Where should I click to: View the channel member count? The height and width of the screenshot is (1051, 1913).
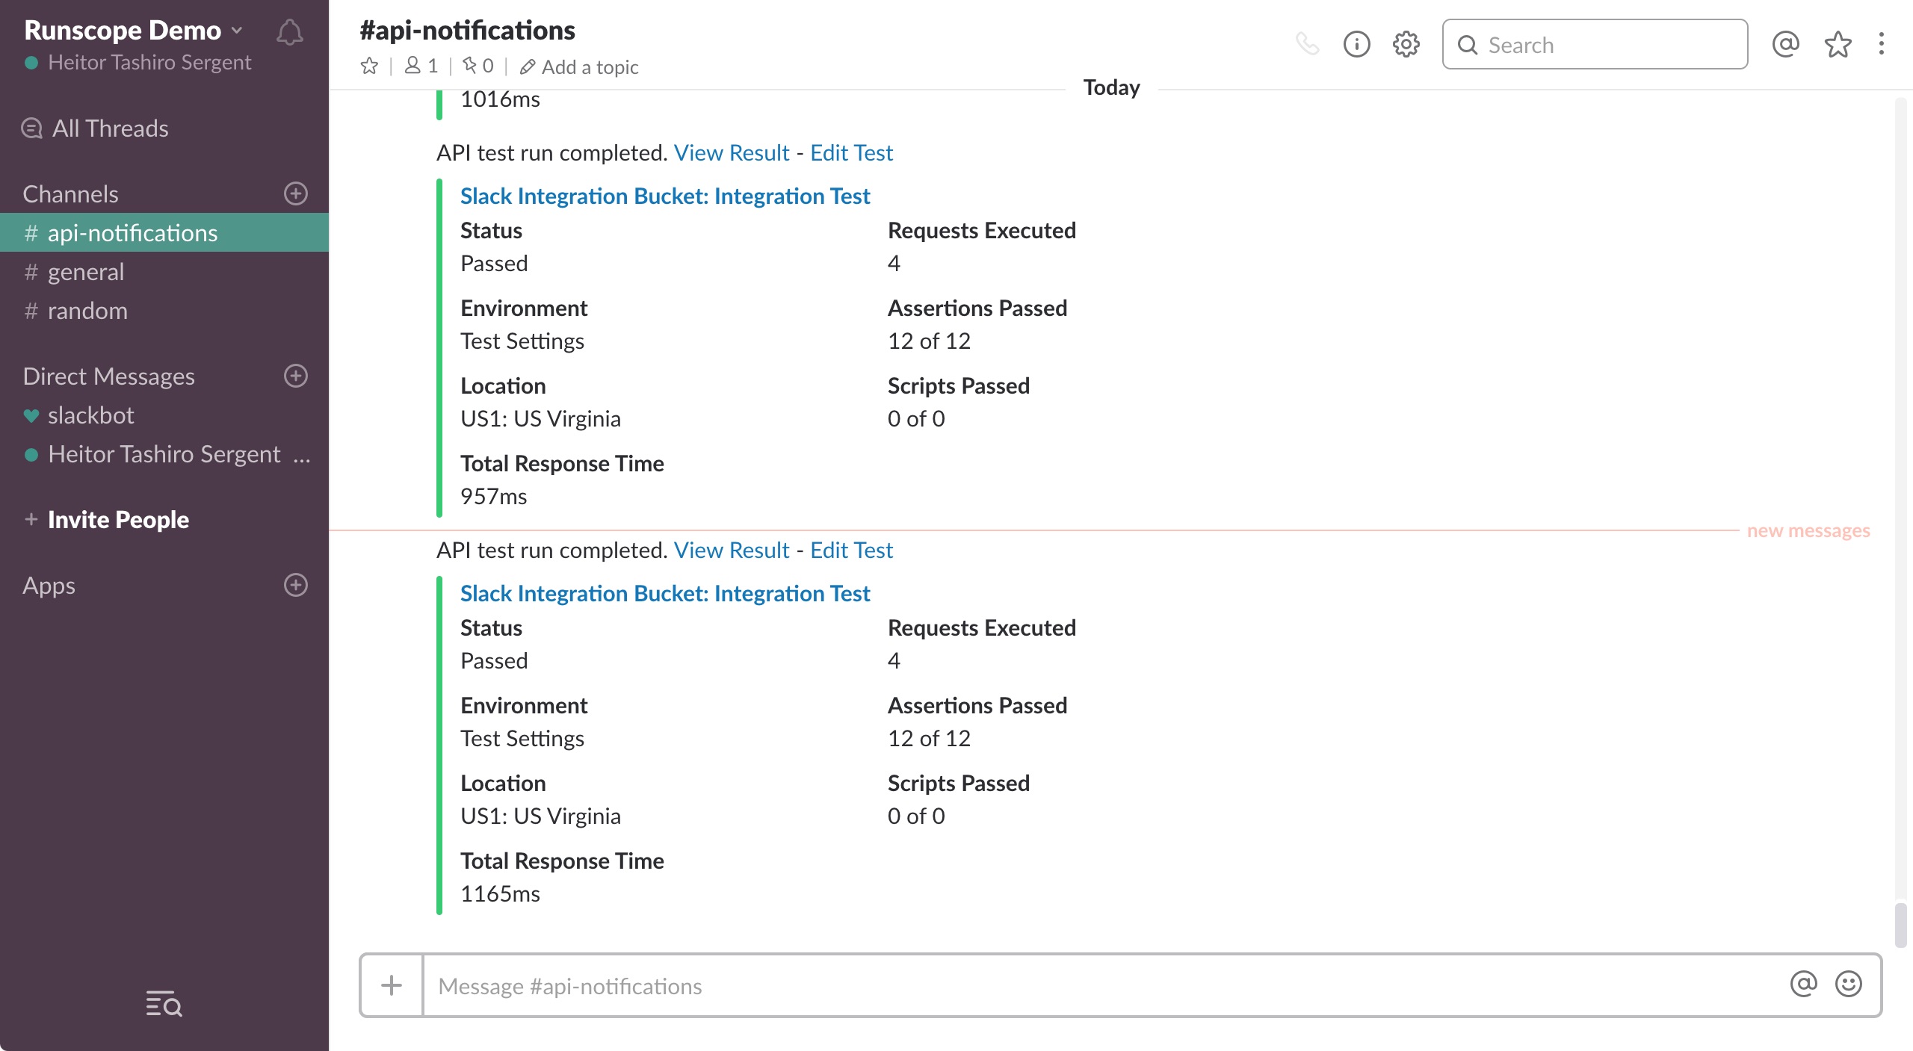coord(421,66)
